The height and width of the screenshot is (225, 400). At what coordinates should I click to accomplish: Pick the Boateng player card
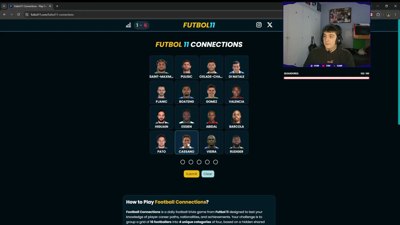(x=187, y=92)
